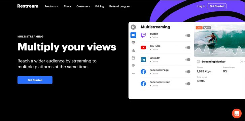
Task: Open the chat sidebar icon
Action: tap(133, 42)
